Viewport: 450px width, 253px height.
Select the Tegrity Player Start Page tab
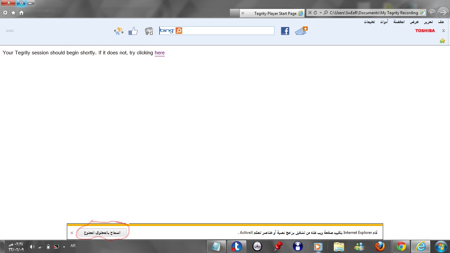point(275,14)
